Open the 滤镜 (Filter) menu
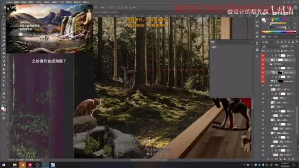Screen dimensions: 299x168 [55, 2]
